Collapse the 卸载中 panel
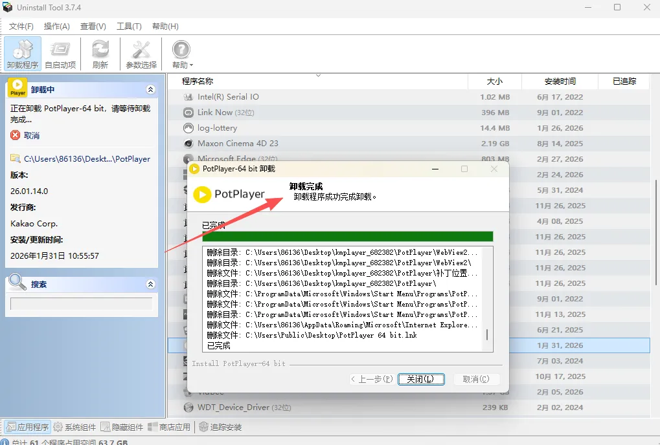Image resolution: width=660 pixels, height=445 pixels. tap(150, 89)
